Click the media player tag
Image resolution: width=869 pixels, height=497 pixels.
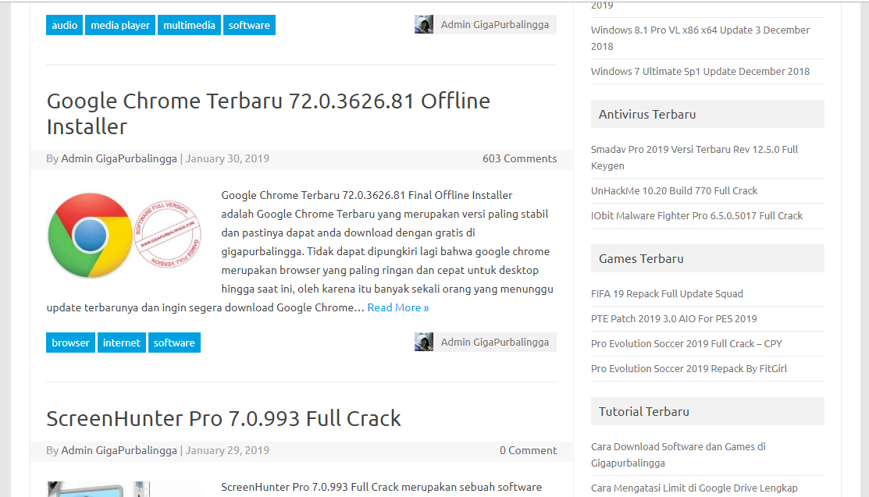(x=120, y=26)
